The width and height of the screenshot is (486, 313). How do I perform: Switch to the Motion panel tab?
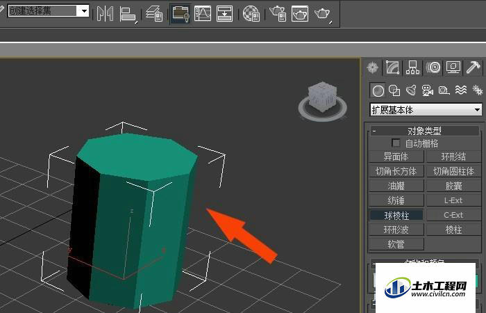click(x=433, y=67)
